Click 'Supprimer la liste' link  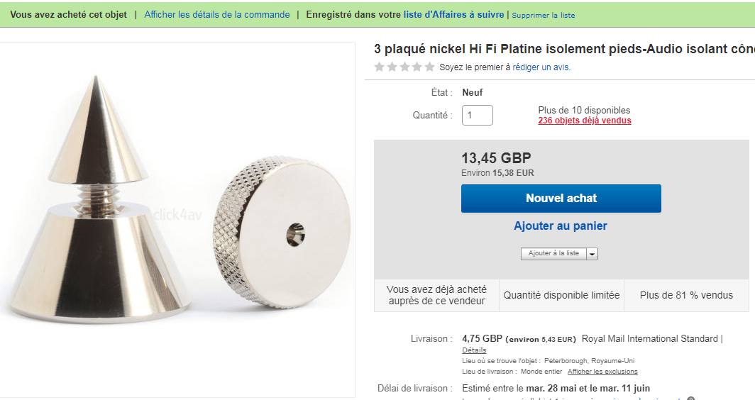pos(544,15)
